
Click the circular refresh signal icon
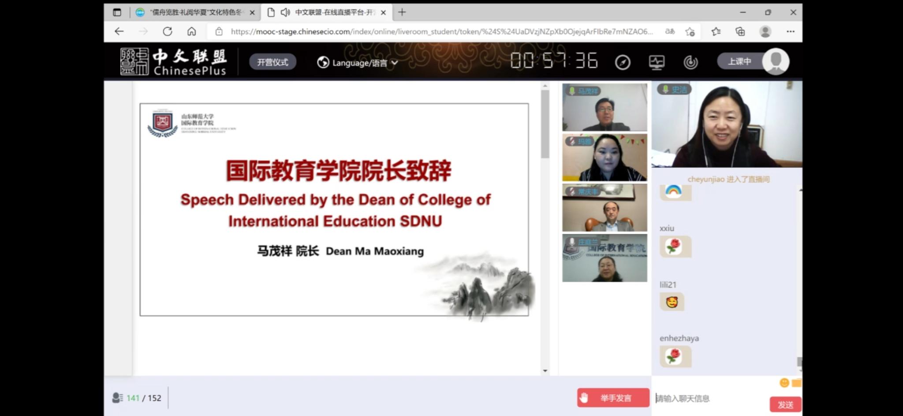tap(690, 63)
